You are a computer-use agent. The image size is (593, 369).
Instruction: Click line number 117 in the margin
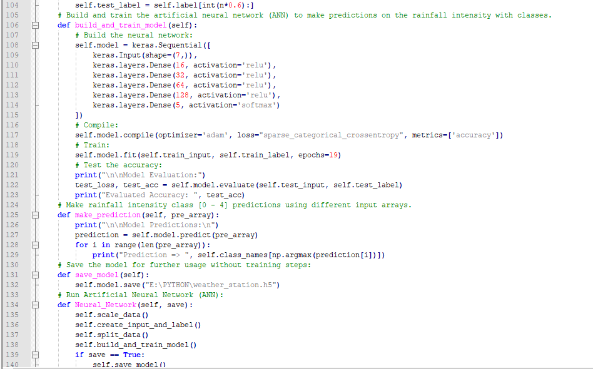point(11,135)
